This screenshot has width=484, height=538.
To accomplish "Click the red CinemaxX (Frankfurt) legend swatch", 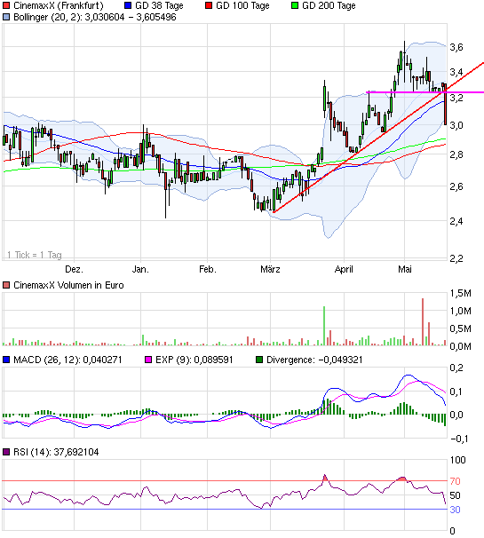I will [6, 6].
